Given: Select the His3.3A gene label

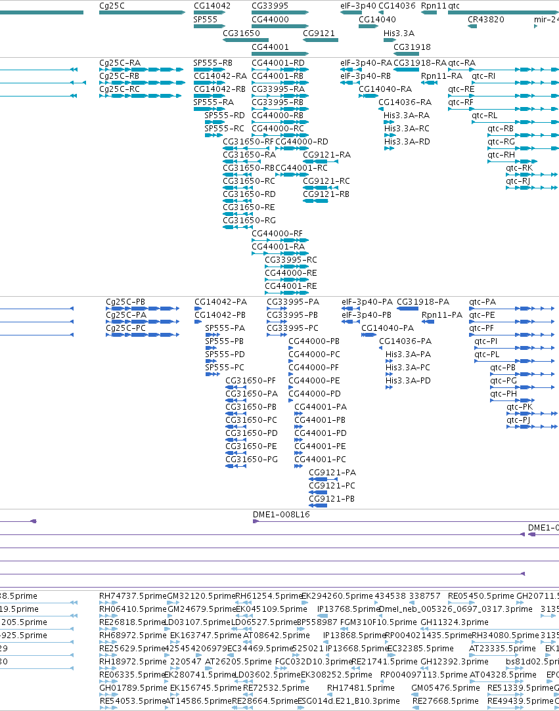Looking at the screenshot, I should click(x=399, y=33).
